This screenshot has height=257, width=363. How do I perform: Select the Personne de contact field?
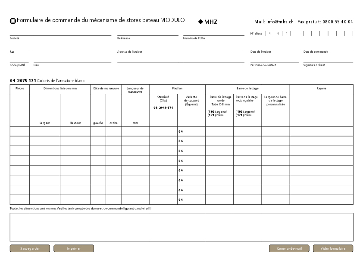click(275, 60)
